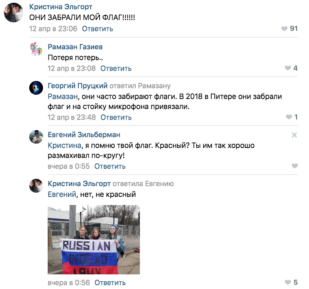
Task: Like Кристина's comment with 91 likes
Action: coord(284,29)
